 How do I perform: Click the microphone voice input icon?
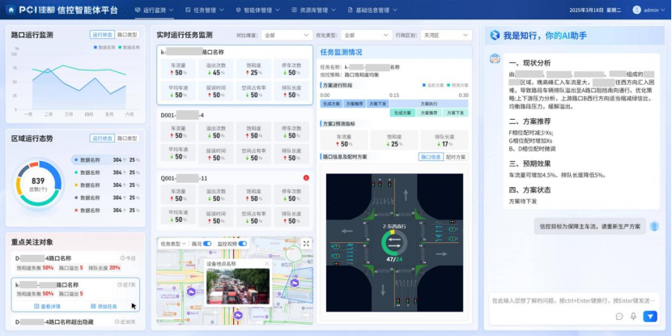(x=634, y=317)
